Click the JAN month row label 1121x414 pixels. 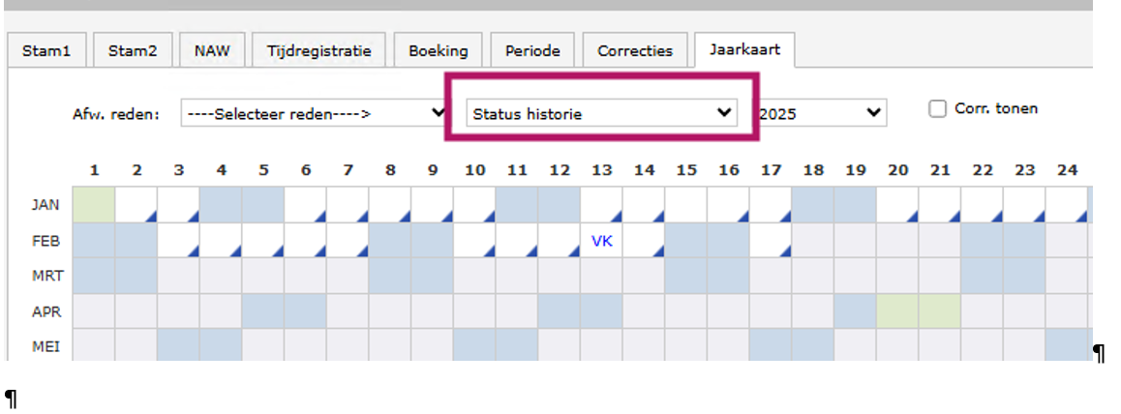pyautogui.click(x=45, y=206)
